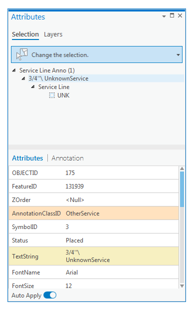Toggle the Auto Apply switch
The height and width of the screenshot is (310, 193).
[x=50, y=295]
